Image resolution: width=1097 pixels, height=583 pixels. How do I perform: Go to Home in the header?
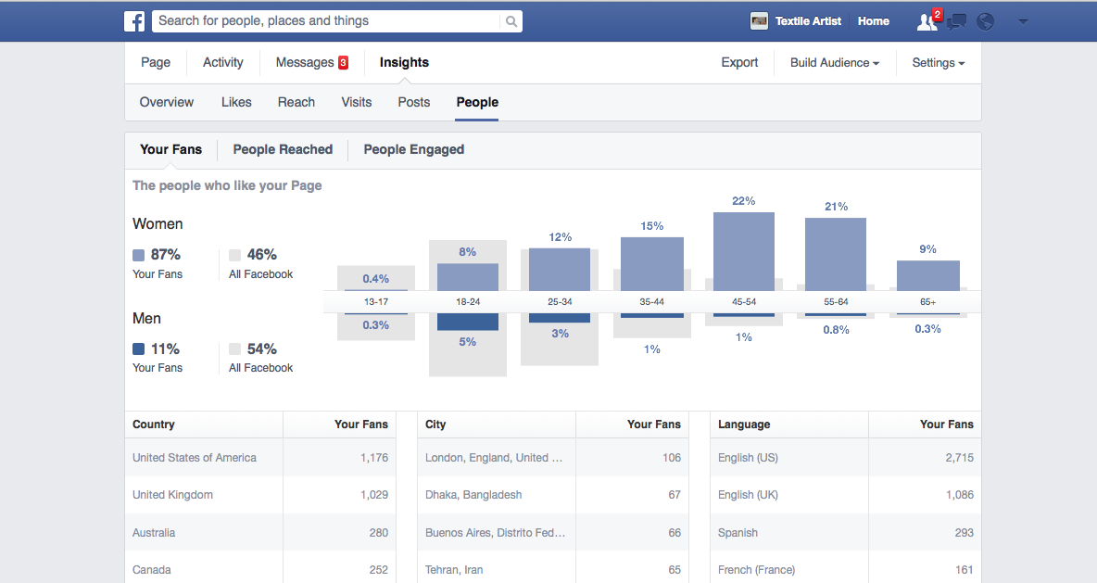coord(874,21)
